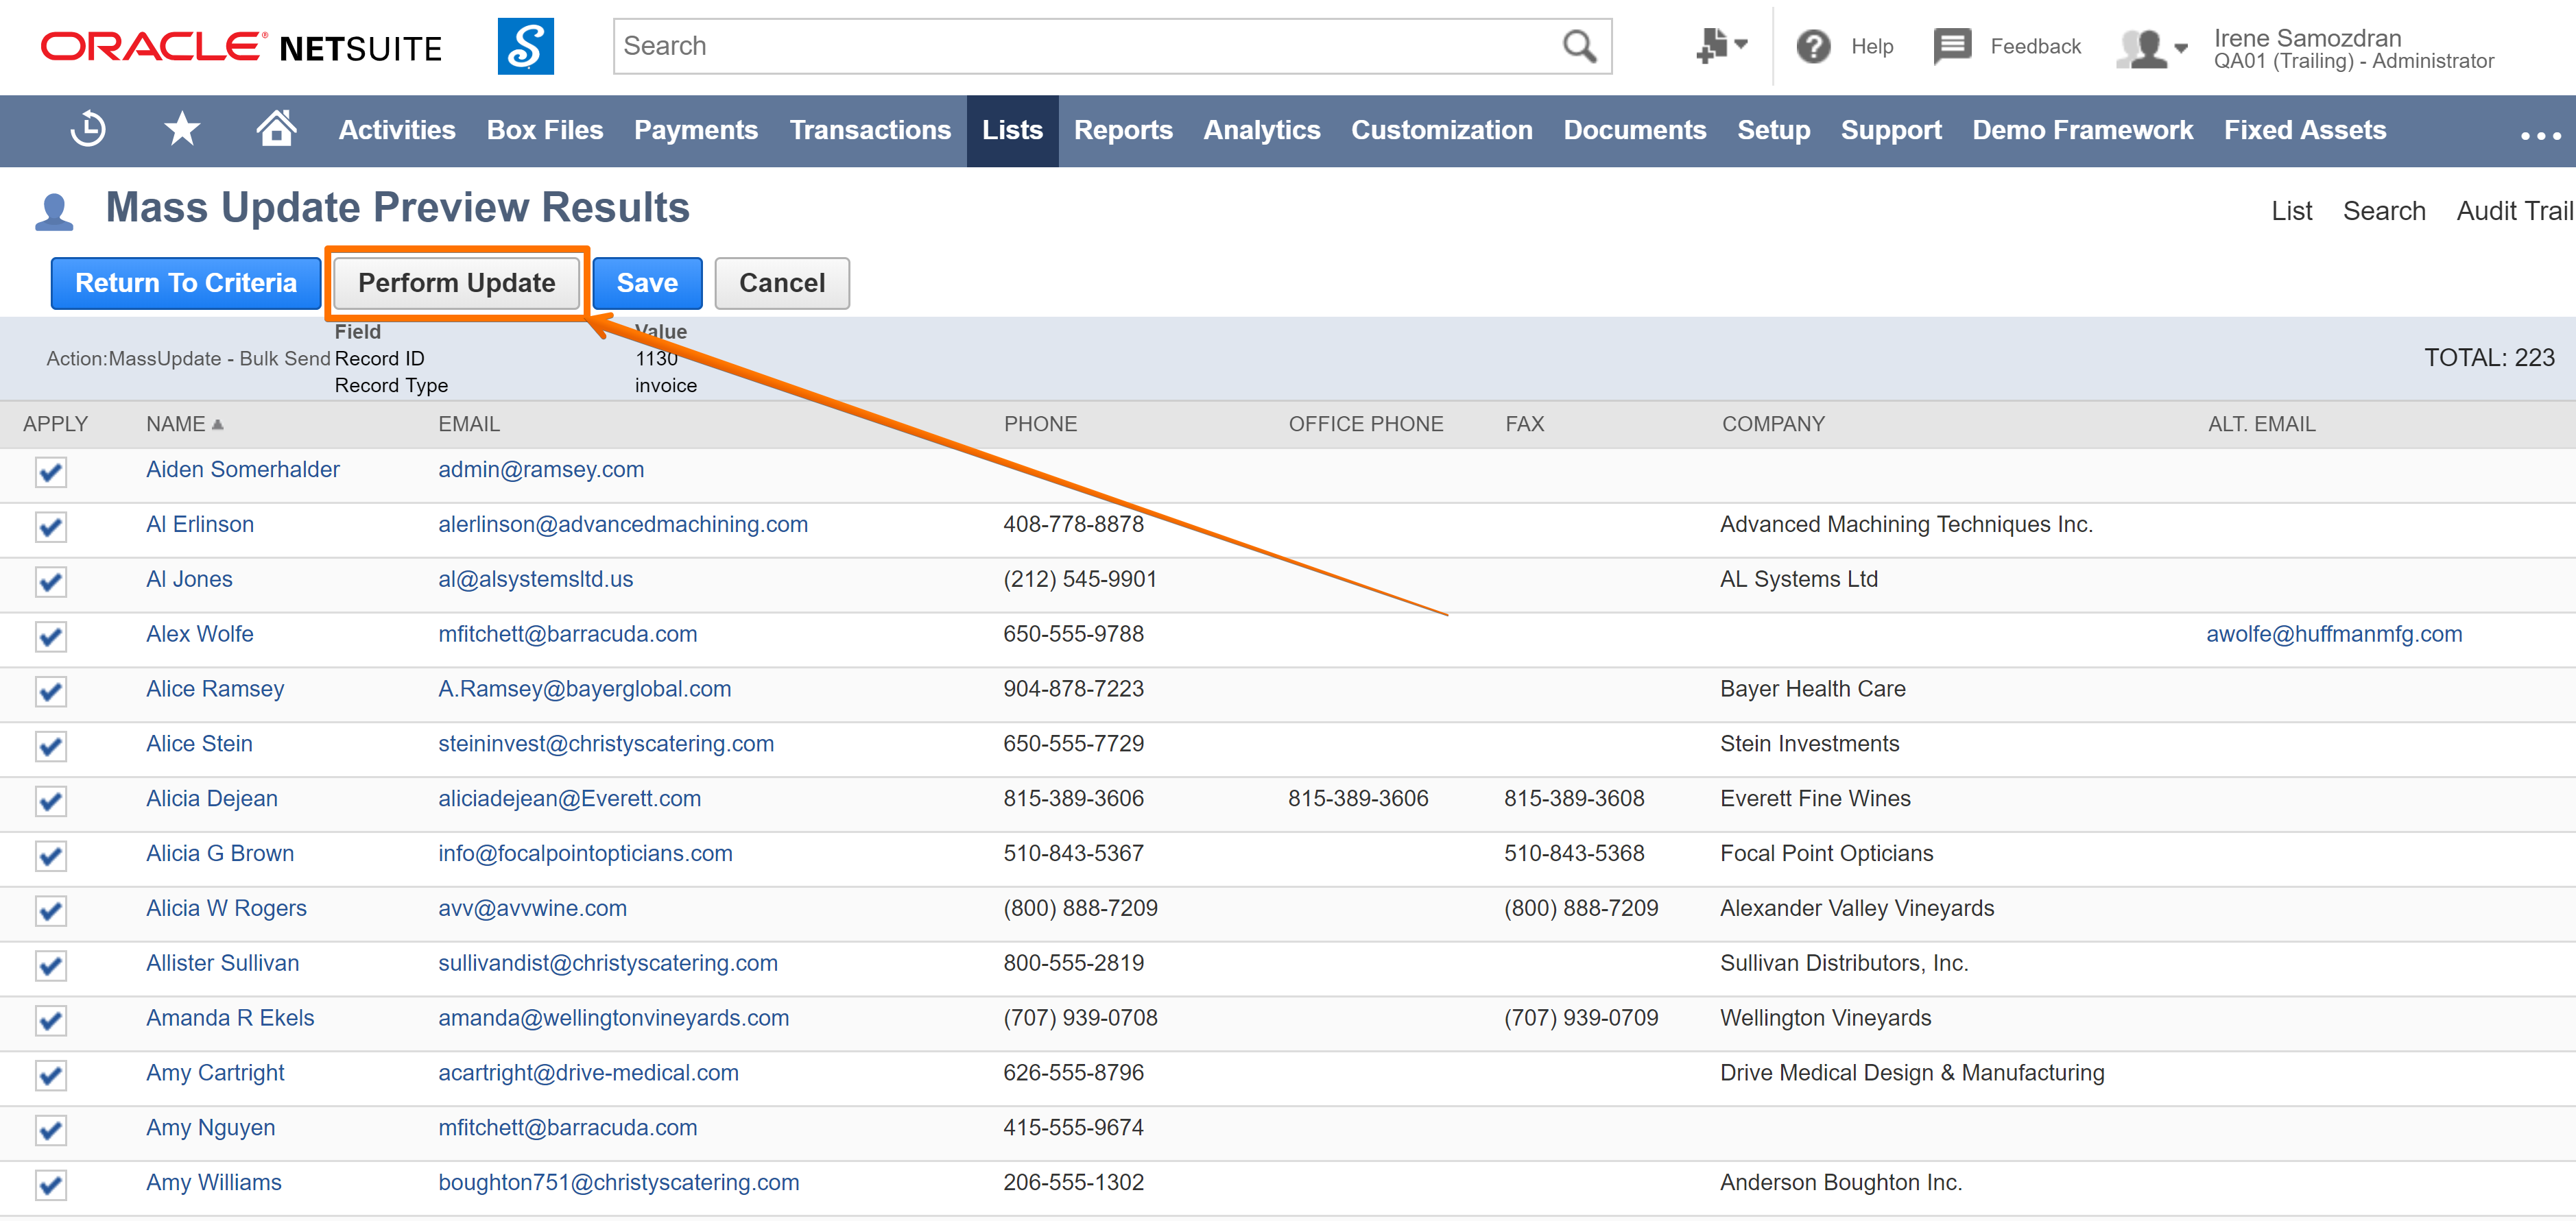Screen dimensions: 2576x1221
Task: Click the TOTAL: 223 count
Action: tap(2489, 358)
